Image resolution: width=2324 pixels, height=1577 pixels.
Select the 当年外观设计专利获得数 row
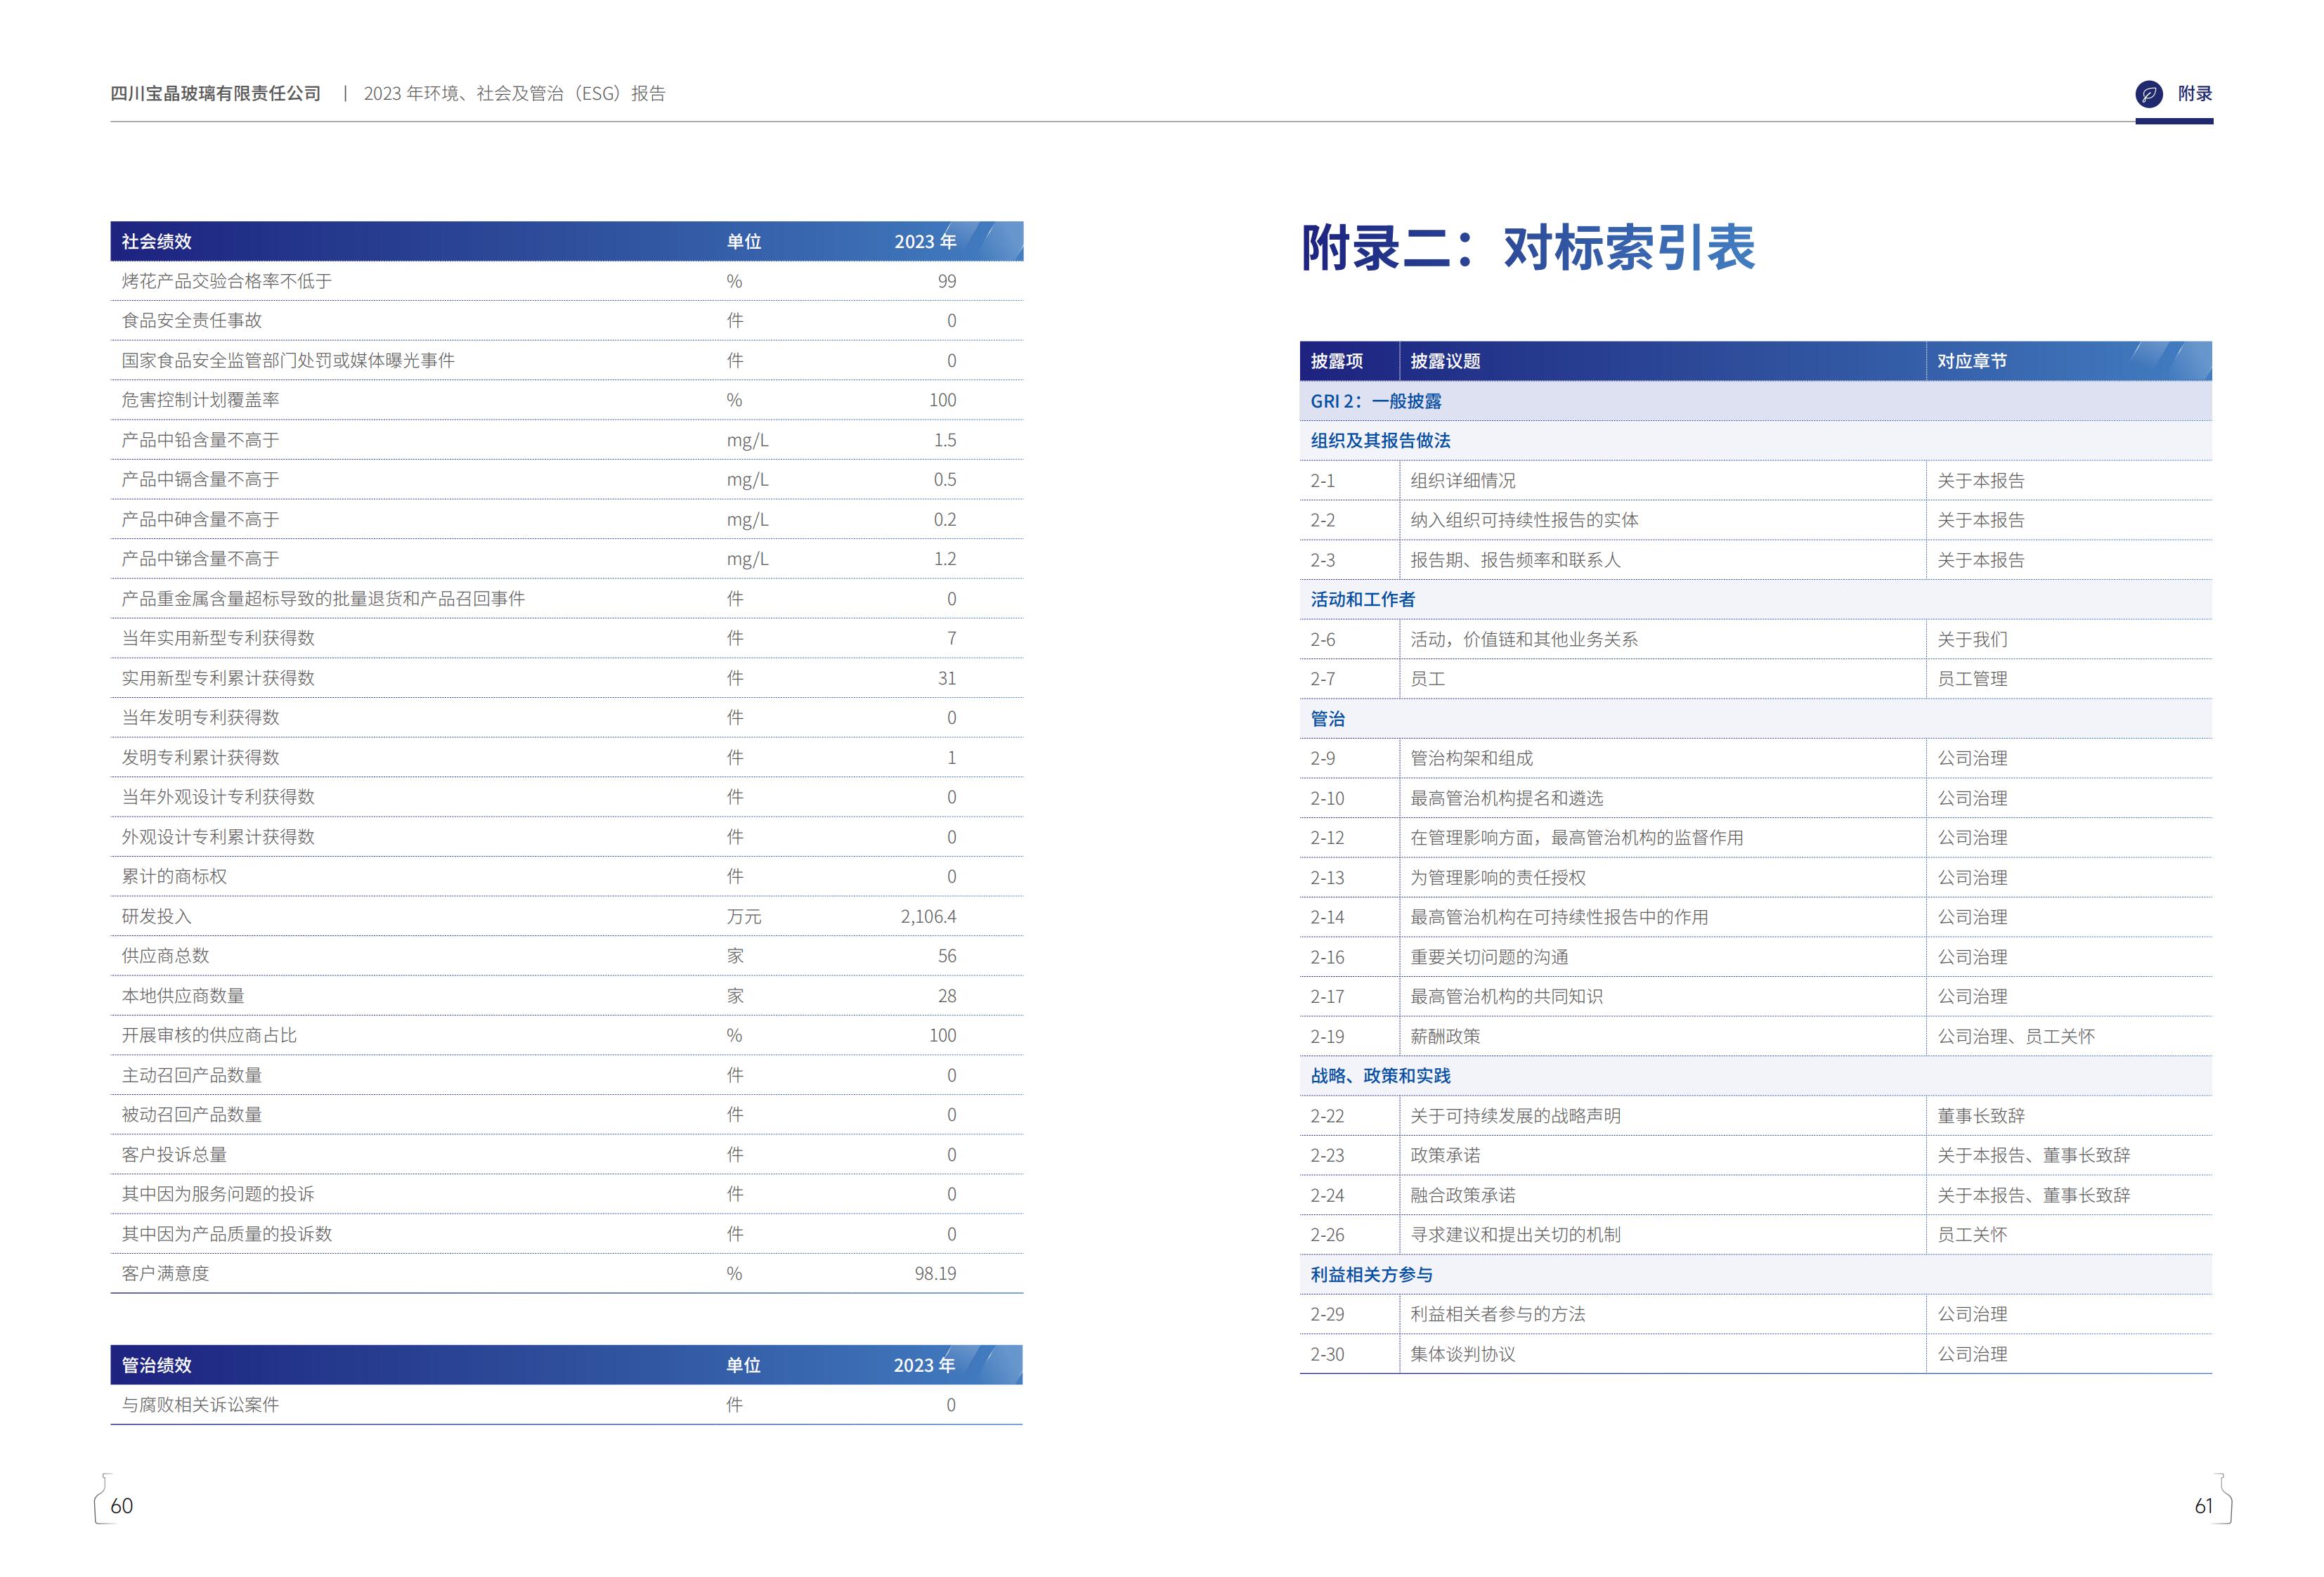tap(567, 797)
